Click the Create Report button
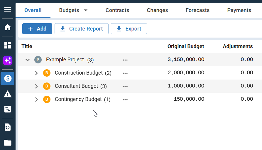Image resolution: width=262 pixels, height=150 pixels. tap(82, 29)
